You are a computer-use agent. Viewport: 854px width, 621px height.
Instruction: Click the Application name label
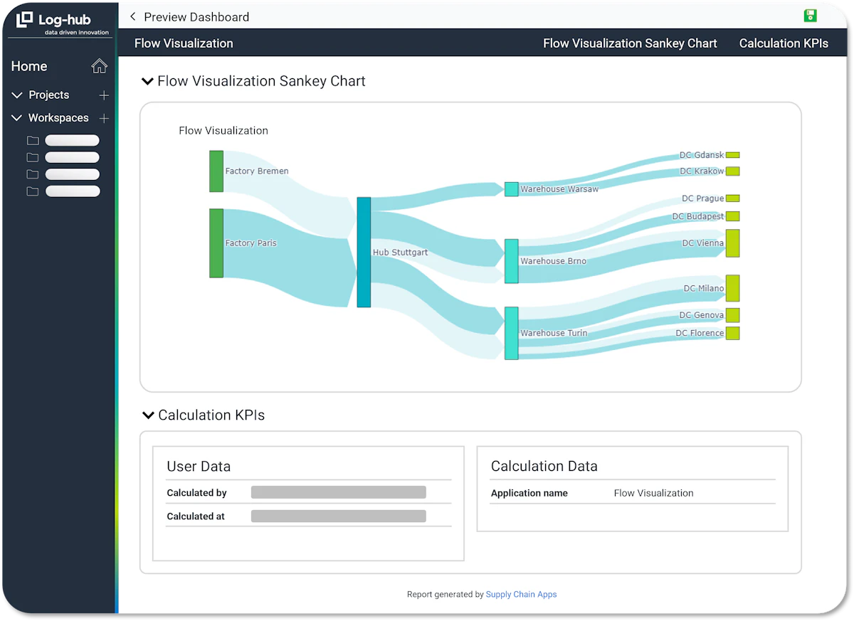click(529, 493)
